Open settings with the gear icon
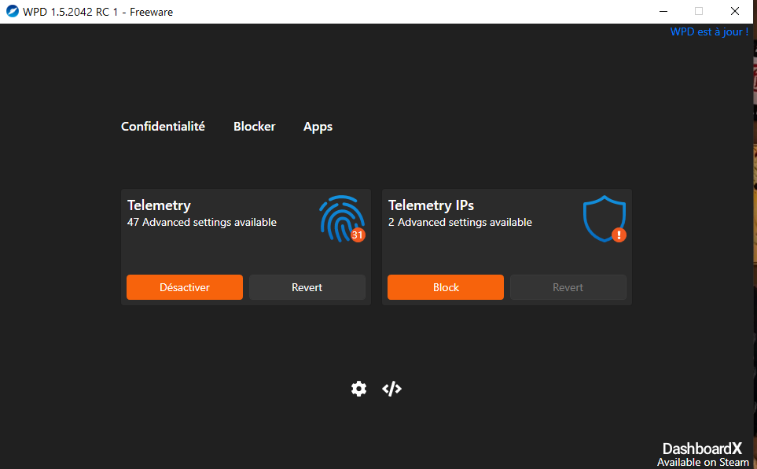 click(358, 389)
